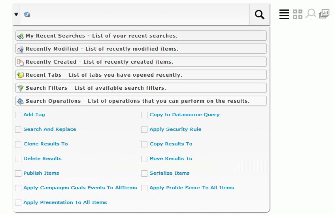Click the location filter icon in search box
The height and width of the screenshot is (215, 334).
point(27,15)
